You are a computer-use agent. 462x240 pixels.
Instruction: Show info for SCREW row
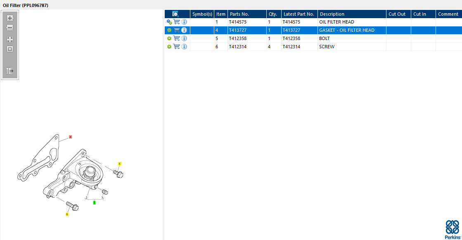click(x=184, y=47)
